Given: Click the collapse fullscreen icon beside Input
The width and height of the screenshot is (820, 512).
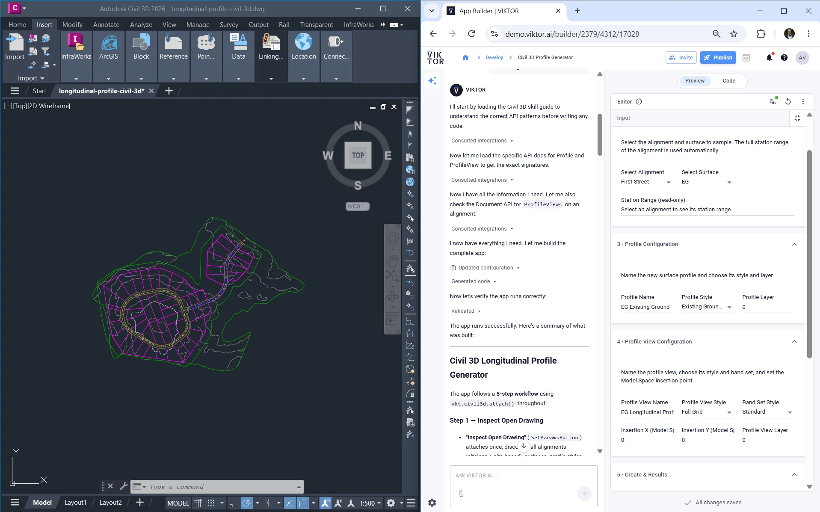Looking at the screenshot, I should pyautogui.click(x=797, y=118).
